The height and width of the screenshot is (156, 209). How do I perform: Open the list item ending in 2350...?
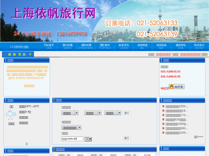(177, 106)
